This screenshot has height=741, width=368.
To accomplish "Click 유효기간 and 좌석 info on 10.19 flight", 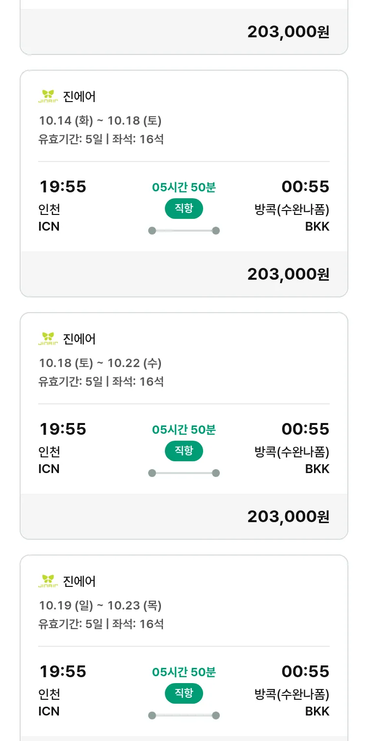I will (x=101, y=624).
